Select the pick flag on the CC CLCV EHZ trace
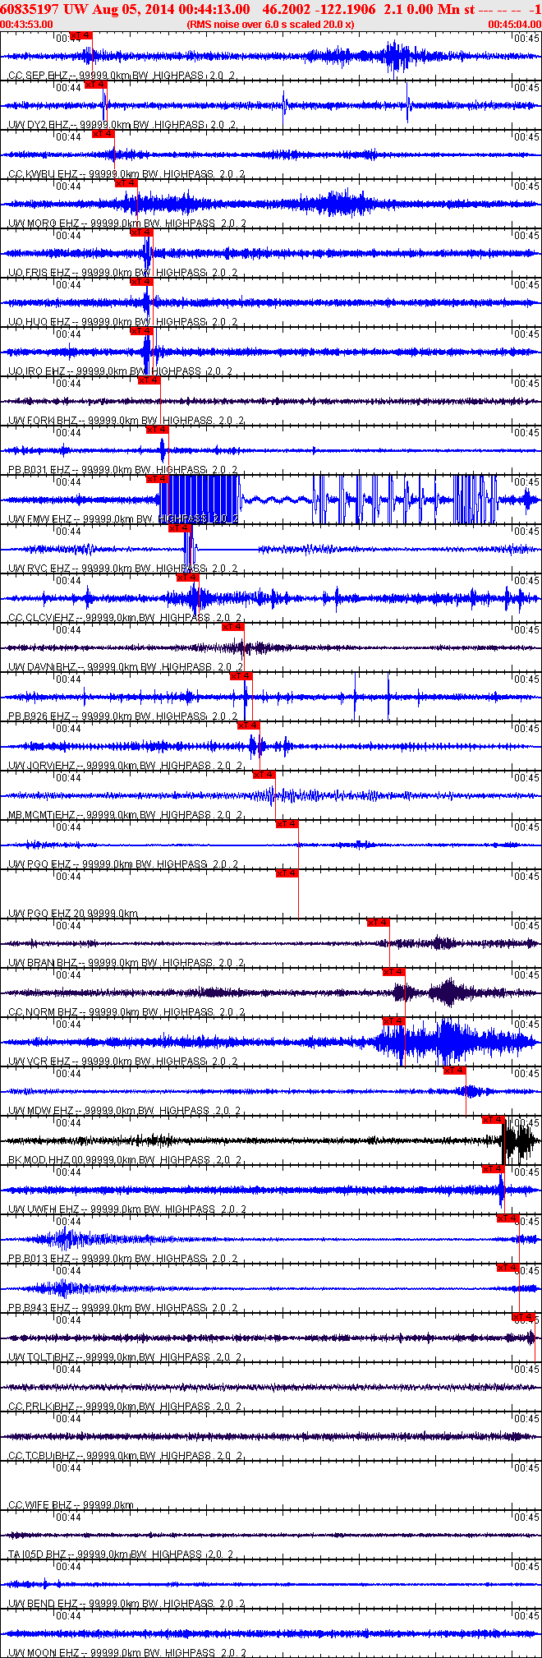 [x=188, y=578]
